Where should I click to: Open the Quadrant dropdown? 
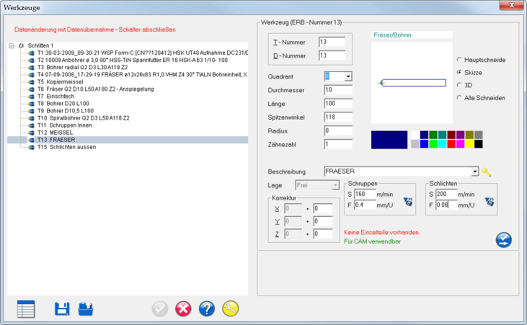[348, 77]
